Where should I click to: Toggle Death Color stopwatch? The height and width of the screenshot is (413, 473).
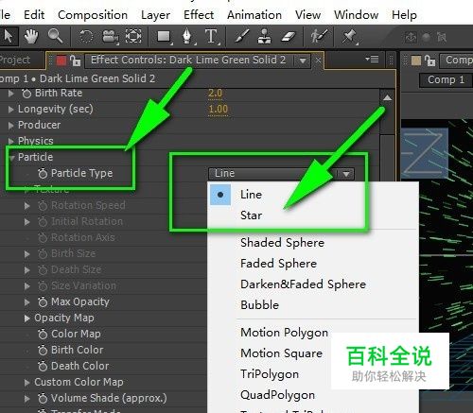[43, 366]
